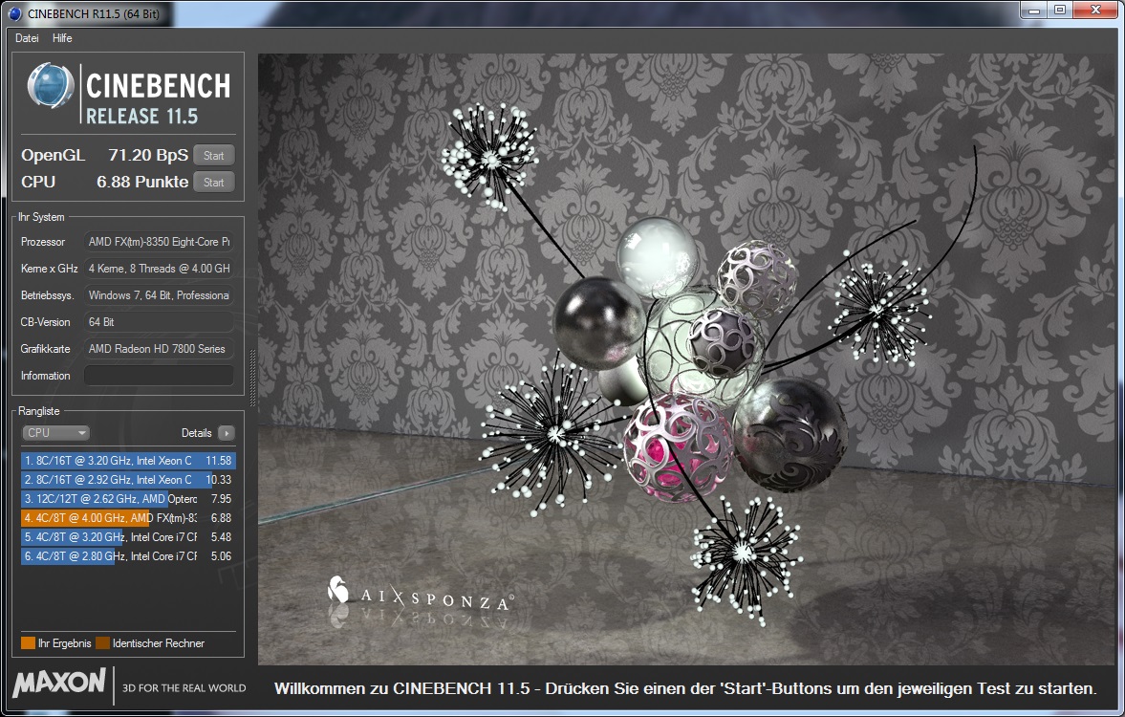The width and height of the screenshot is (1125, 717).
Task: Click into the empty Information field
Action: tap(159, 376)
